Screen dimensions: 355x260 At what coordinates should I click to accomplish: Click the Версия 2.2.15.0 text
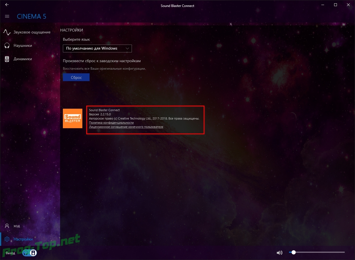[x=100, y=114]
